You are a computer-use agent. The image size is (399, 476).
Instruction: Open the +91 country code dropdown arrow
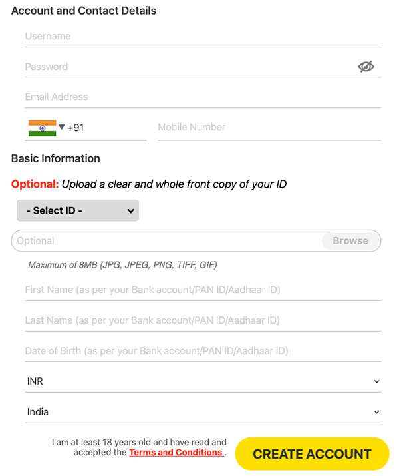point(62,127)
